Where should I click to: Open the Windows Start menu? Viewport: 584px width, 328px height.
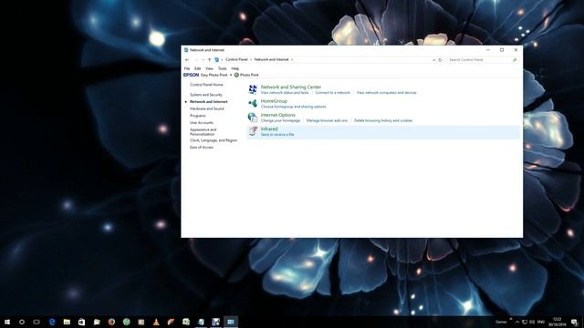[x=7, y=322]
